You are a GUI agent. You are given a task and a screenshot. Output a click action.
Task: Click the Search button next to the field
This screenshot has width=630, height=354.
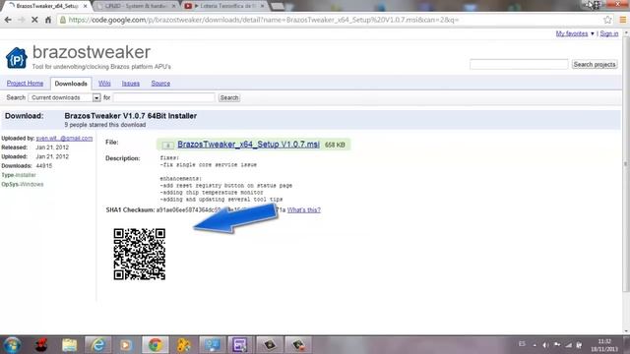coord(229,97)
